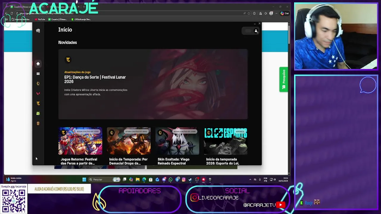Open the Riot client profile avatar icon
Screen dimensions: 381x214
pos(256,31)
